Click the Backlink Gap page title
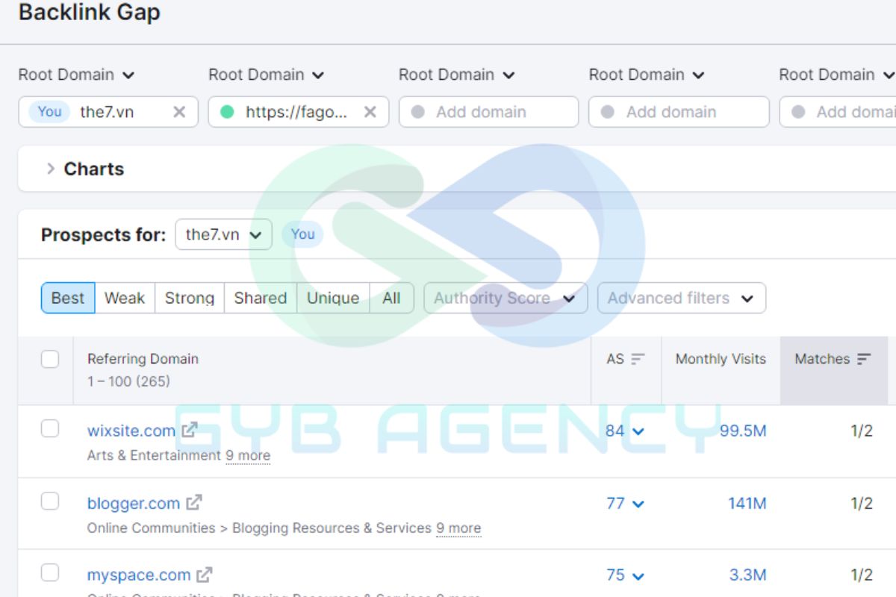Viewport: 896px width, 597px height. (90, 13)
